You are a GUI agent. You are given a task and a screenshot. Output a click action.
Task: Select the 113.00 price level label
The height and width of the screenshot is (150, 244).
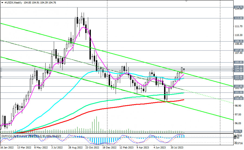239,18
